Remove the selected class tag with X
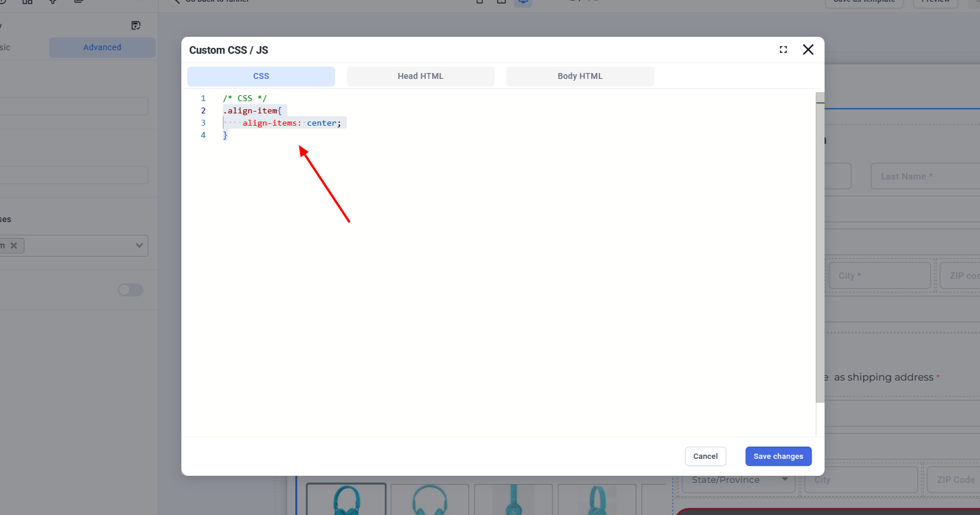Image resolution: width=980 pixels, height=515 pixels. pos(14,246)
